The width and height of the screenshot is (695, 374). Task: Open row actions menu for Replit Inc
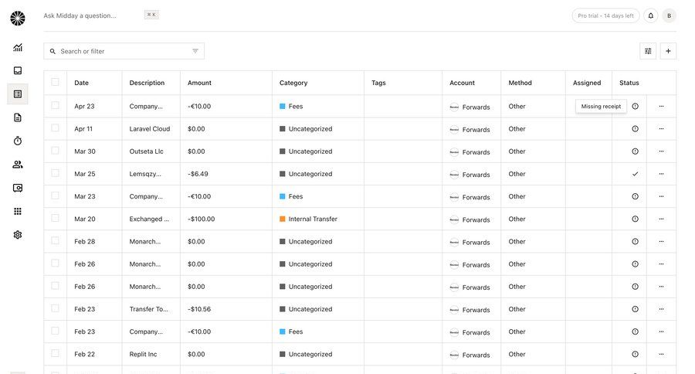coord(661,354)
